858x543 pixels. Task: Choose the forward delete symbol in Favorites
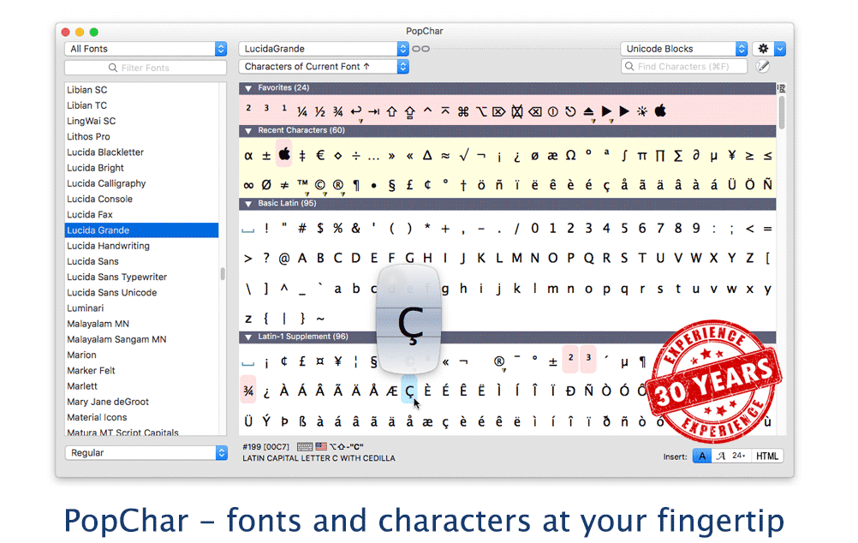(498, 111)
